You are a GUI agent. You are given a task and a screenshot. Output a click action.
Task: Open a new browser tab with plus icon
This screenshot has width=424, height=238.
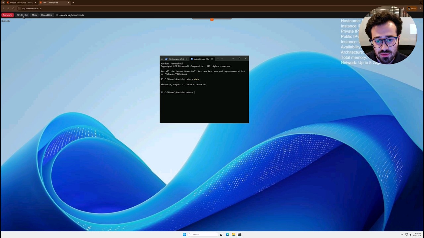(x=73, y=3)
